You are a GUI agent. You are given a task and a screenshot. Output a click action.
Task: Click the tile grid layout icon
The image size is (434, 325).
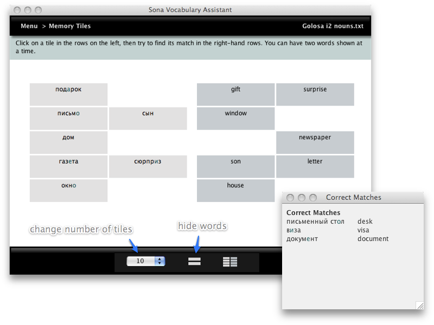[230, 262]
